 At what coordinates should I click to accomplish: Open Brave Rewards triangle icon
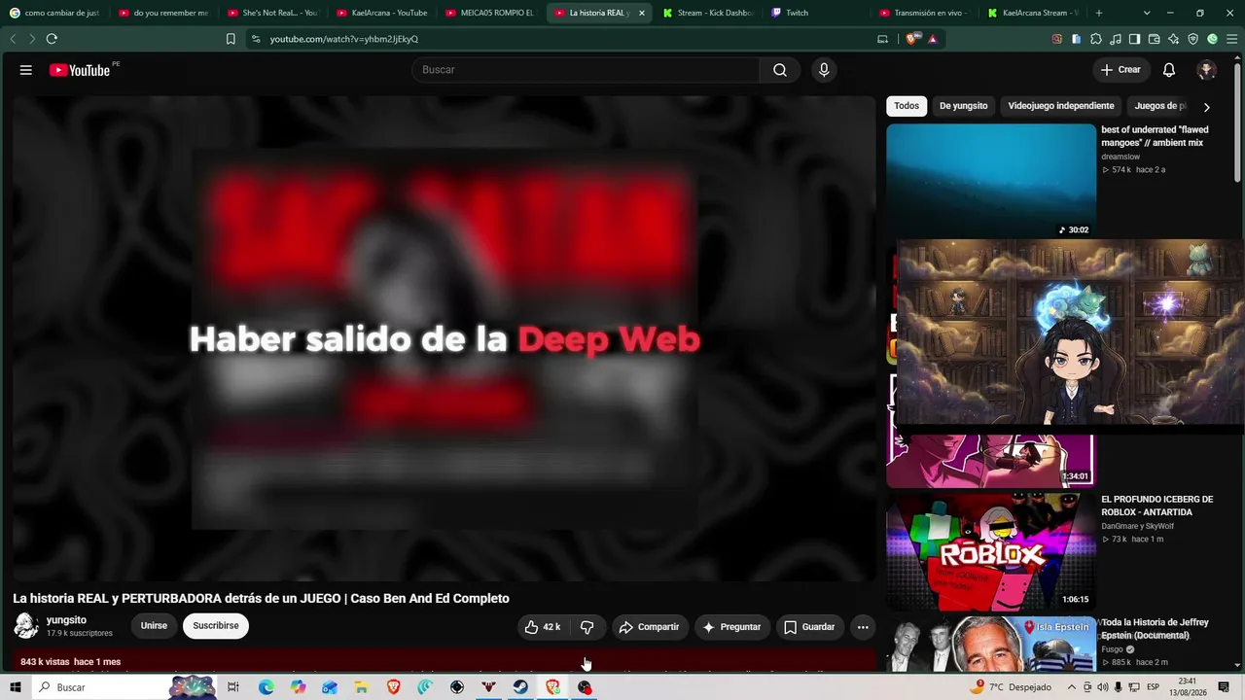pos(933,39)
